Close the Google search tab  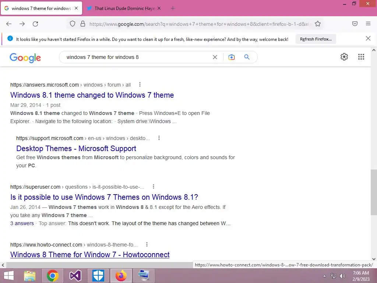76,8
